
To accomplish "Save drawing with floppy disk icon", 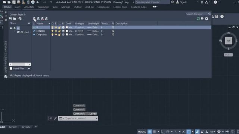I will point(14,2).
